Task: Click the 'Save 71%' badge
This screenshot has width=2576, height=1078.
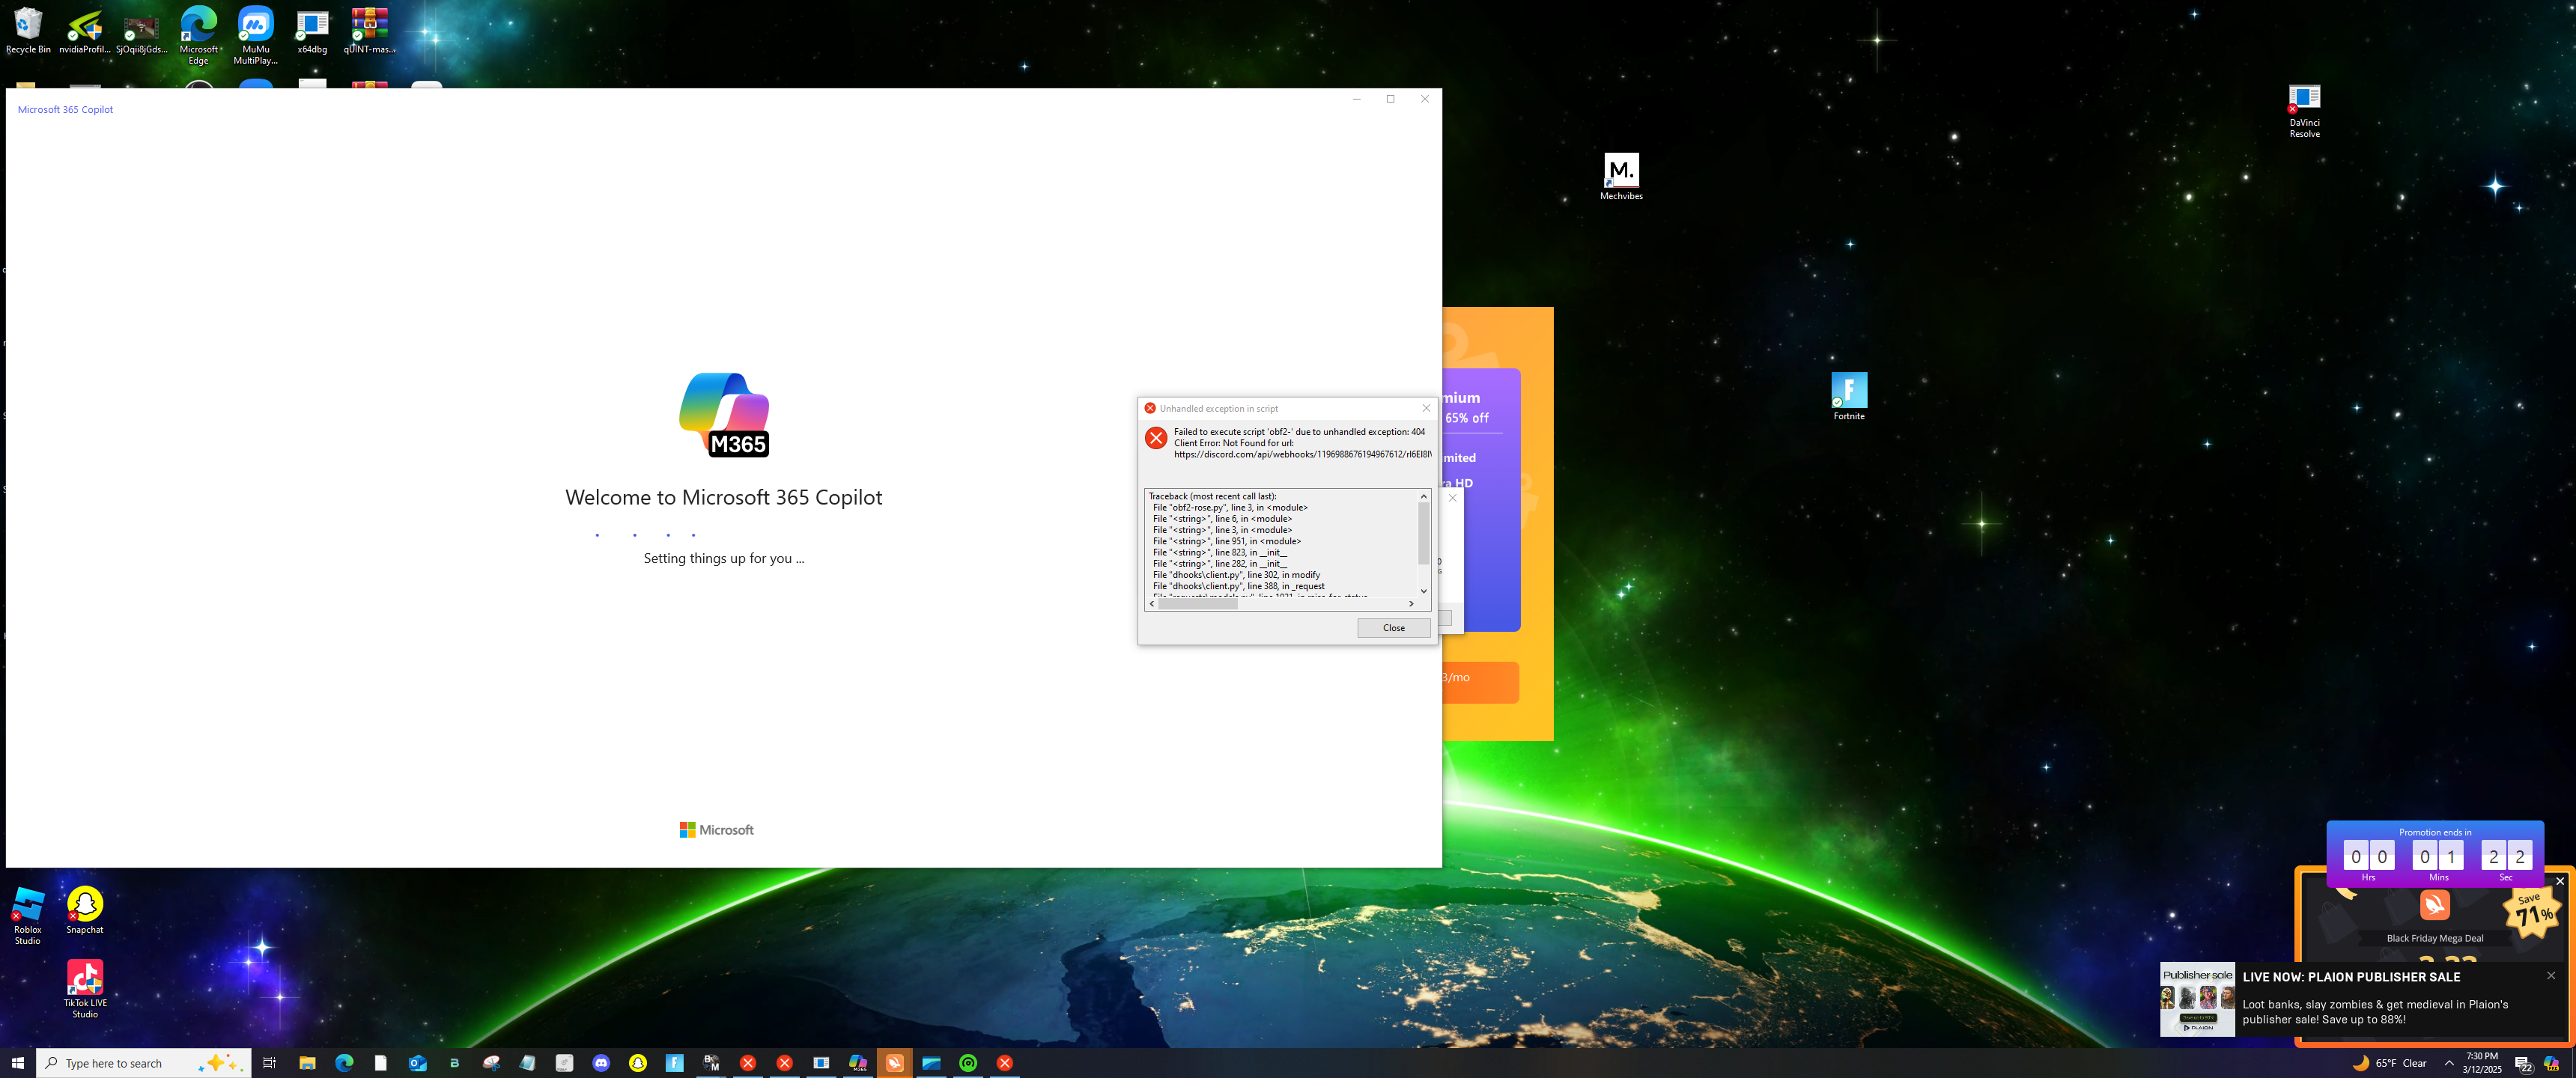Action: (x=2531, y=911)
